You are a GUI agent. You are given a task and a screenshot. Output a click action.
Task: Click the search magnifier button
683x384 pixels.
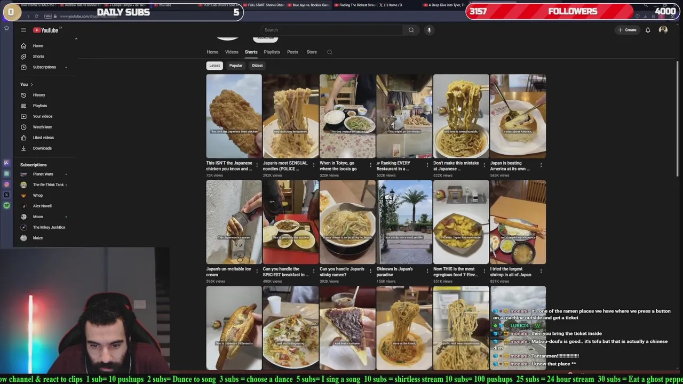[411, 30]
